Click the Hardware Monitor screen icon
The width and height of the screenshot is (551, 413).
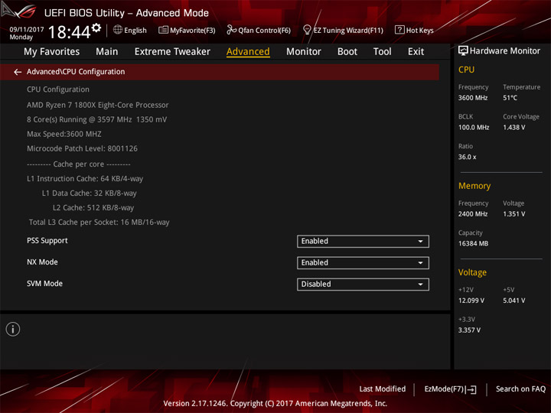pos(463,51)
